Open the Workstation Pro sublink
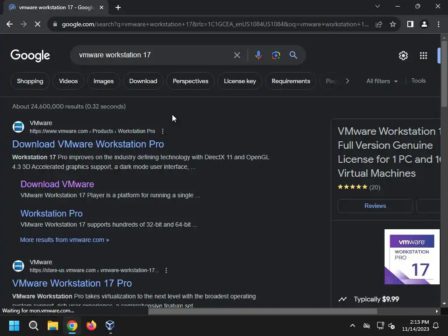The height and width of the screenshot is (336, 448). tap(52, 213)
